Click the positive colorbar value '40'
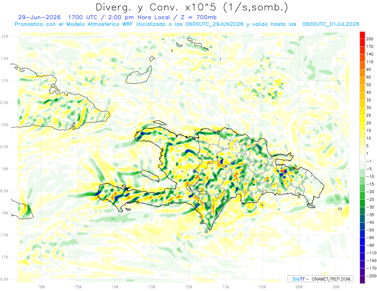 coord(369,93)
